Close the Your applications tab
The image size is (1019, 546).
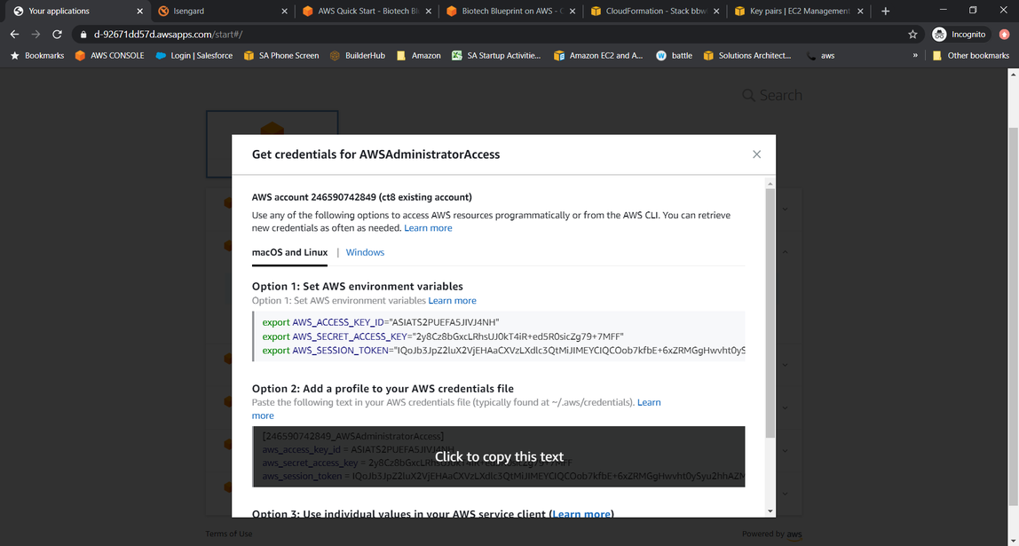tap(139, 11)
